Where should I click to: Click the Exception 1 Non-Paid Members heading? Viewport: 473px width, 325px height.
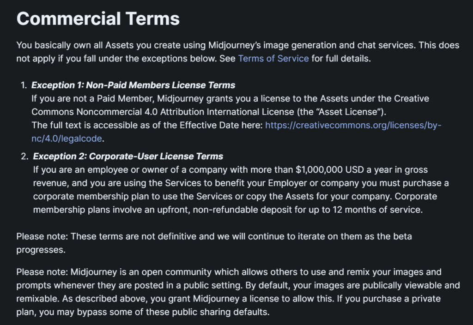133,85
